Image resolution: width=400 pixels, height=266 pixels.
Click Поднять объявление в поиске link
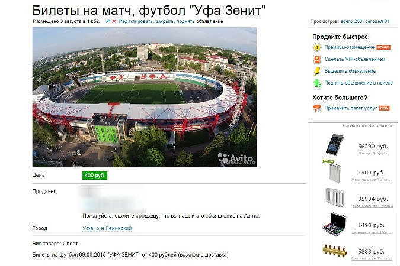click(359, 83)
